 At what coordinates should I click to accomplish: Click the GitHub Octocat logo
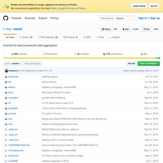(6, 18)
